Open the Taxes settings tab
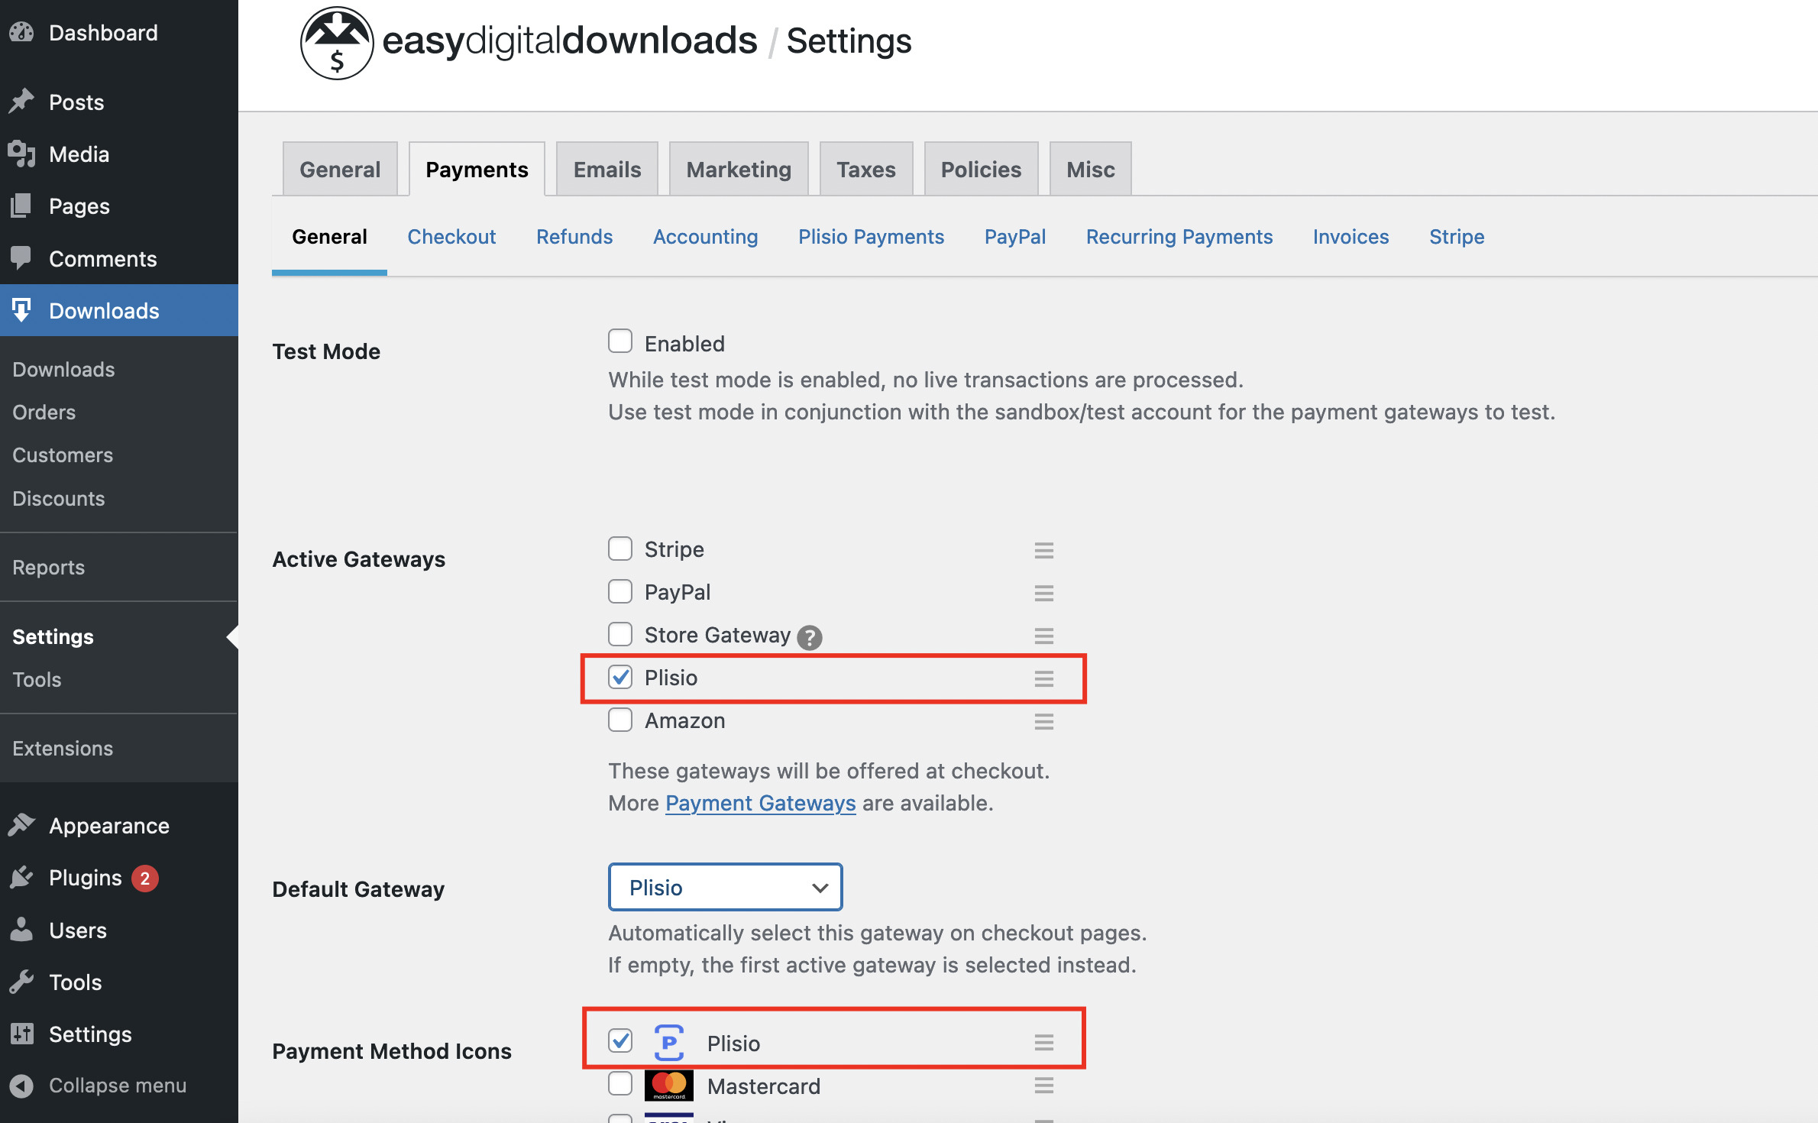The image size is (1818, 1123). pyautogui.click(x=866, y=169)
